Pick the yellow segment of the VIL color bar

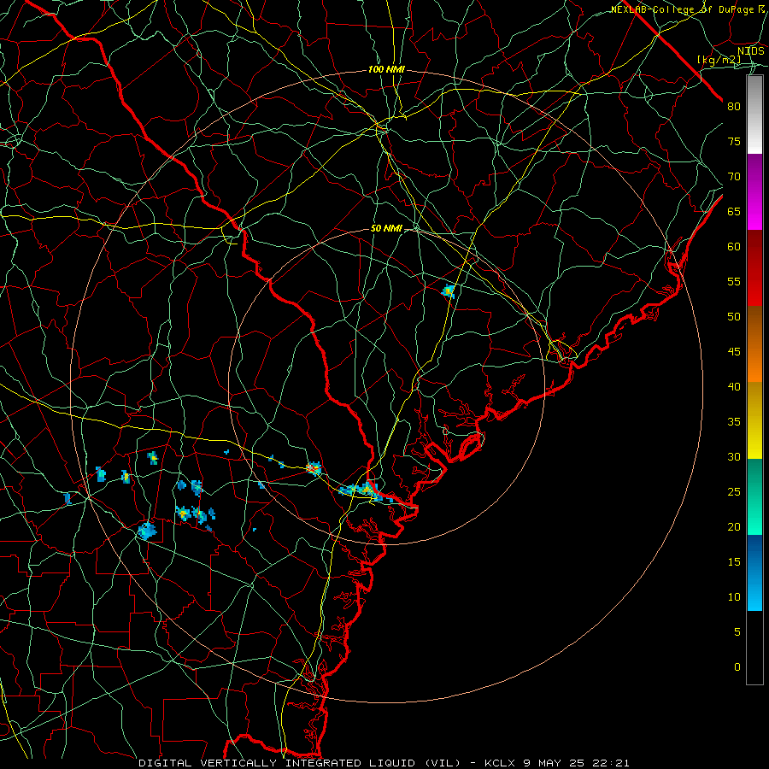[x=754, y=420]
